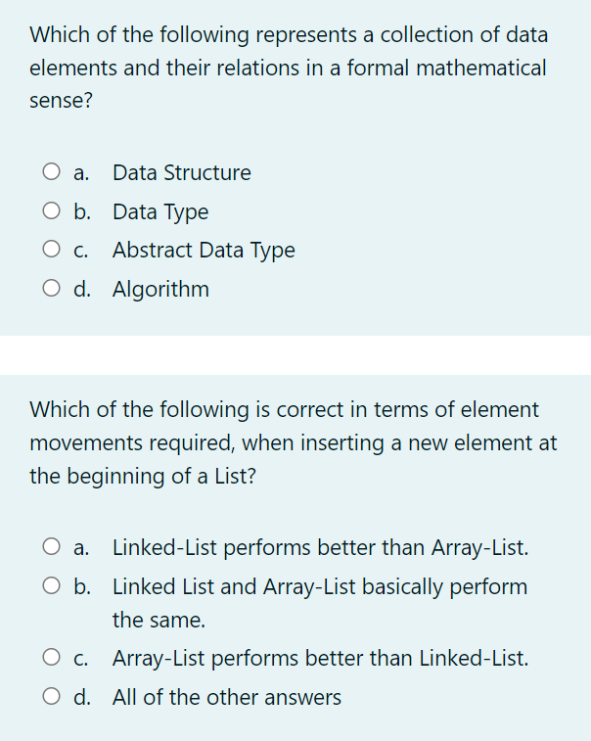The width and height of the screenshot is (591, 741).
Task: Choose the Data Type radio button
Action: (x=51, y=210)
